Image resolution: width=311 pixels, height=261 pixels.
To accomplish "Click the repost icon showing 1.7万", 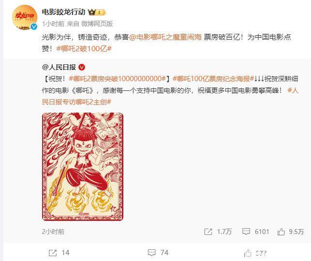I will (208, 232).
